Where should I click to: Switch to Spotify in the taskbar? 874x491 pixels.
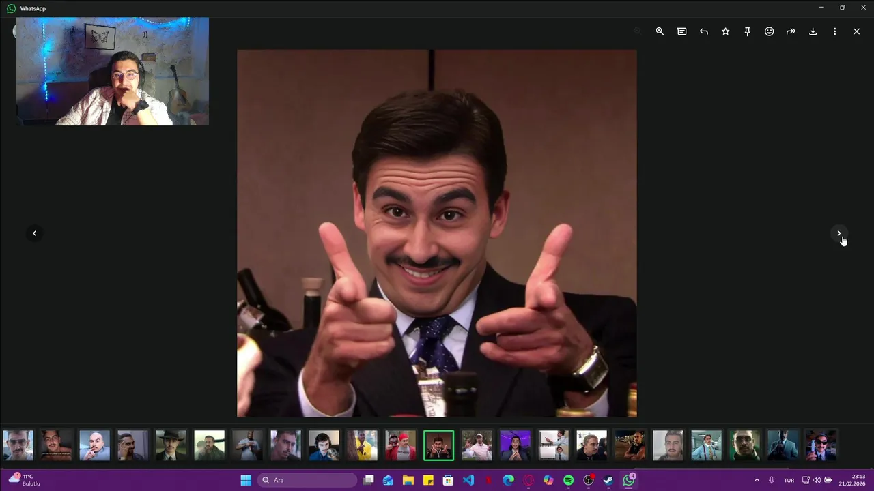(569, 480)
